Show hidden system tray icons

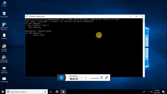(x=148, y=92)
